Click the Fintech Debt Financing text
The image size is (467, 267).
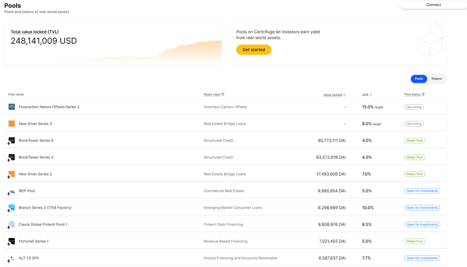click(223, 224)
